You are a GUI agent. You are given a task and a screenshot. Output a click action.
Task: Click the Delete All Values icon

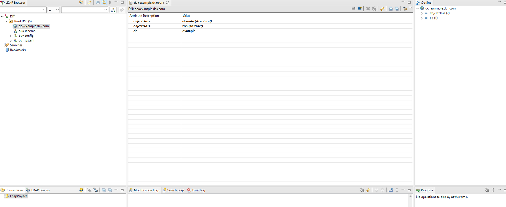tap(374, 9)
